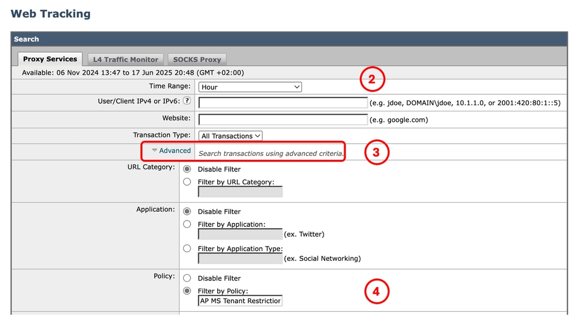The height and width of the screenshot is (321, 577).
Task: Open the help icon beside User/Client IPv4 or IPv6
Action: coord(187,100)
